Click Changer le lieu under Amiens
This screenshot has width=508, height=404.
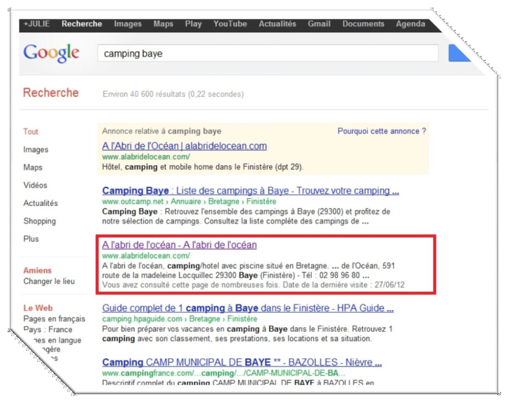(x=49, y=281)
